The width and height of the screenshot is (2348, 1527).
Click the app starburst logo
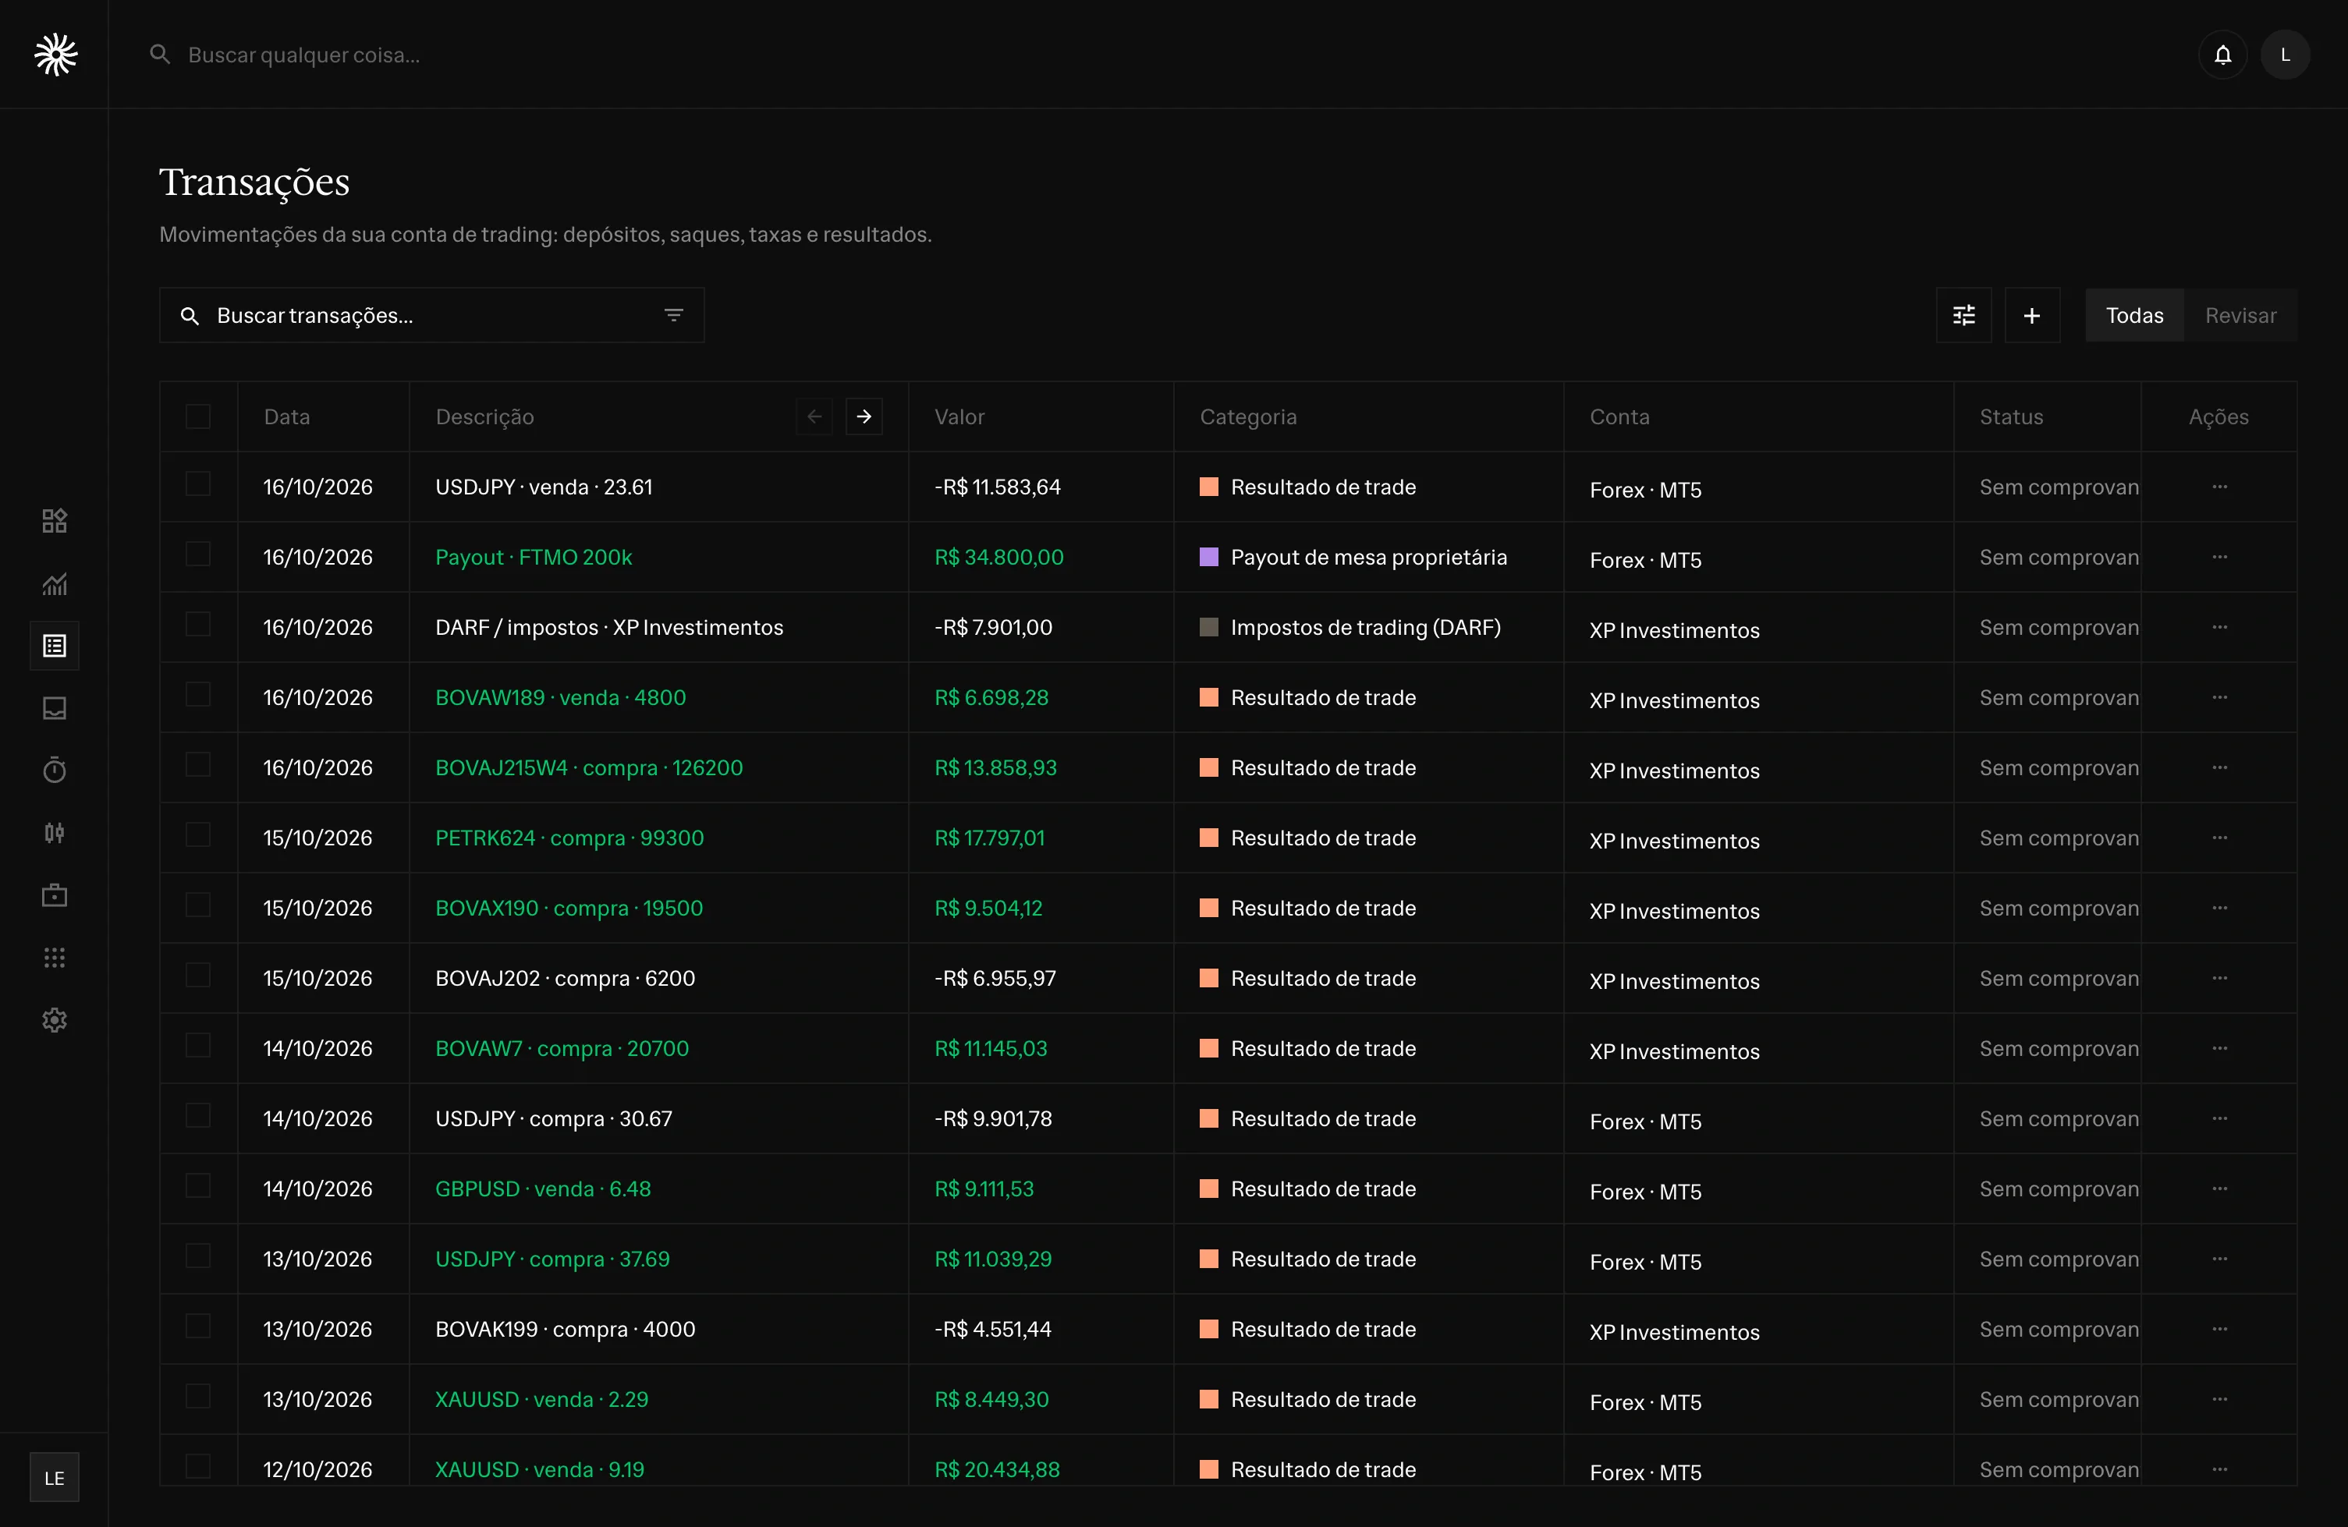[x=55, y=55]
